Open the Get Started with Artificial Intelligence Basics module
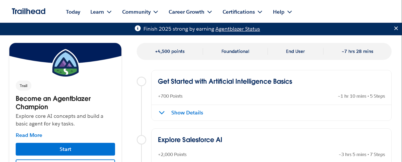Image resolution: width=402 pixels, height=162 pixels. click(225, 81)
